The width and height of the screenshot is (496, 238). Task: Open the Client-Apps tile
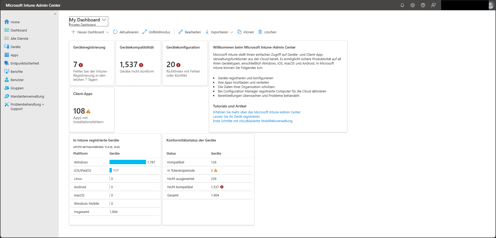pos(92,109)
